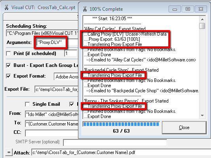Minimize the 100% Complete progress dialog
The height and width of the screenshot is (158, 211).
click(x=175, y=9)
